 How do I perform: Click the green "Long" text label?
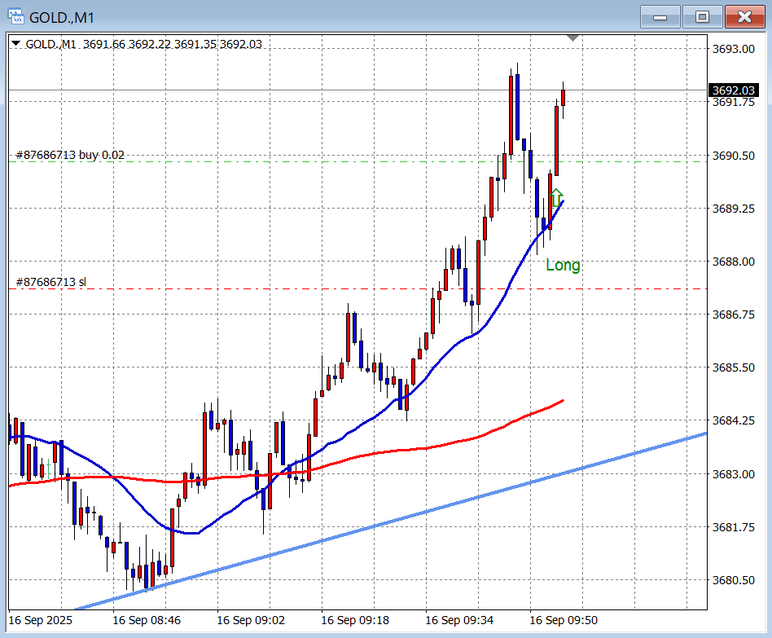[563, 265]
